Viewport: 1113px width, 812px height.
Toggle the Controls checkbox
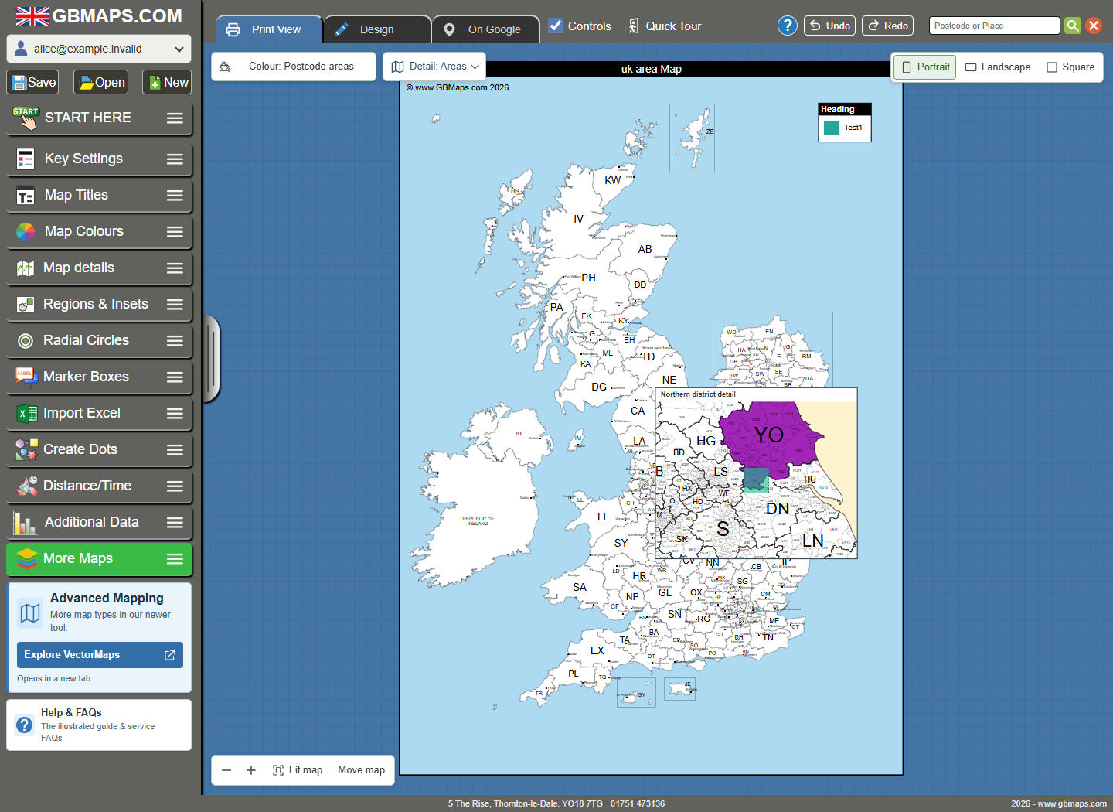tap(556, 26)
